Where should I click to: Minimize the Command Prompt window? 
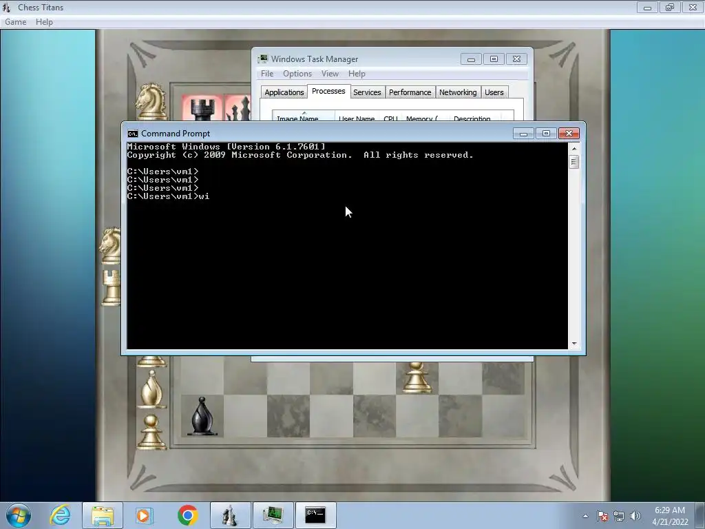click(523, 133)
